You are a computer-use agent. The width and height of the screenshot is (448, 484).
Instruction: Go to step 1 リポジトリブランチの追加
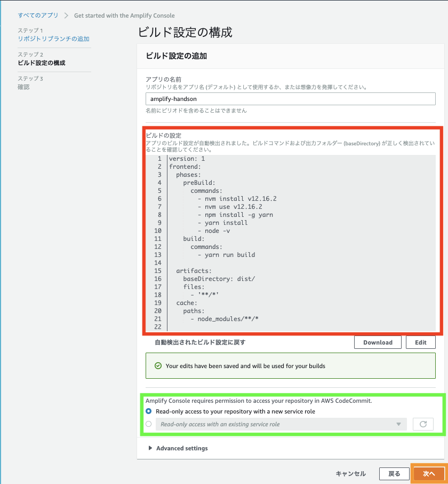[x=54, y=39]
